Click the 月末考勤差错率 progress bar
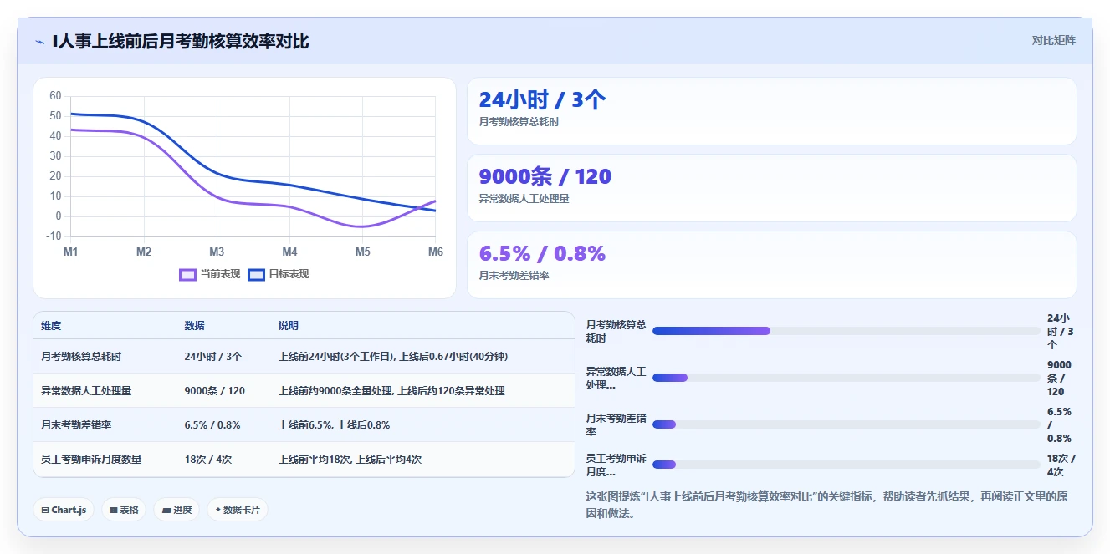 click(846, 424)
